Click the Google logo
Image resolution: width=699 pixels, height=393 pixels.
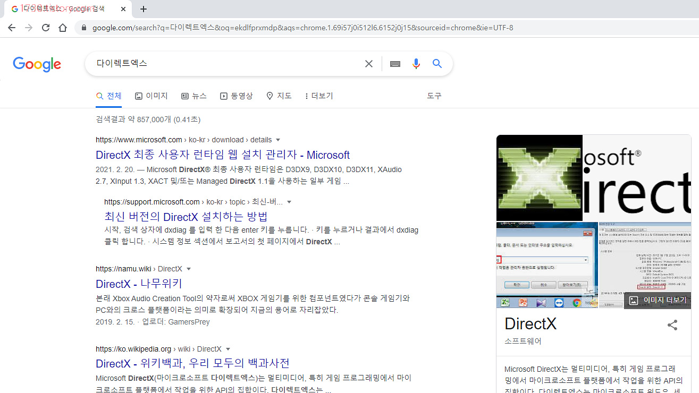click(x=37, y=64)
